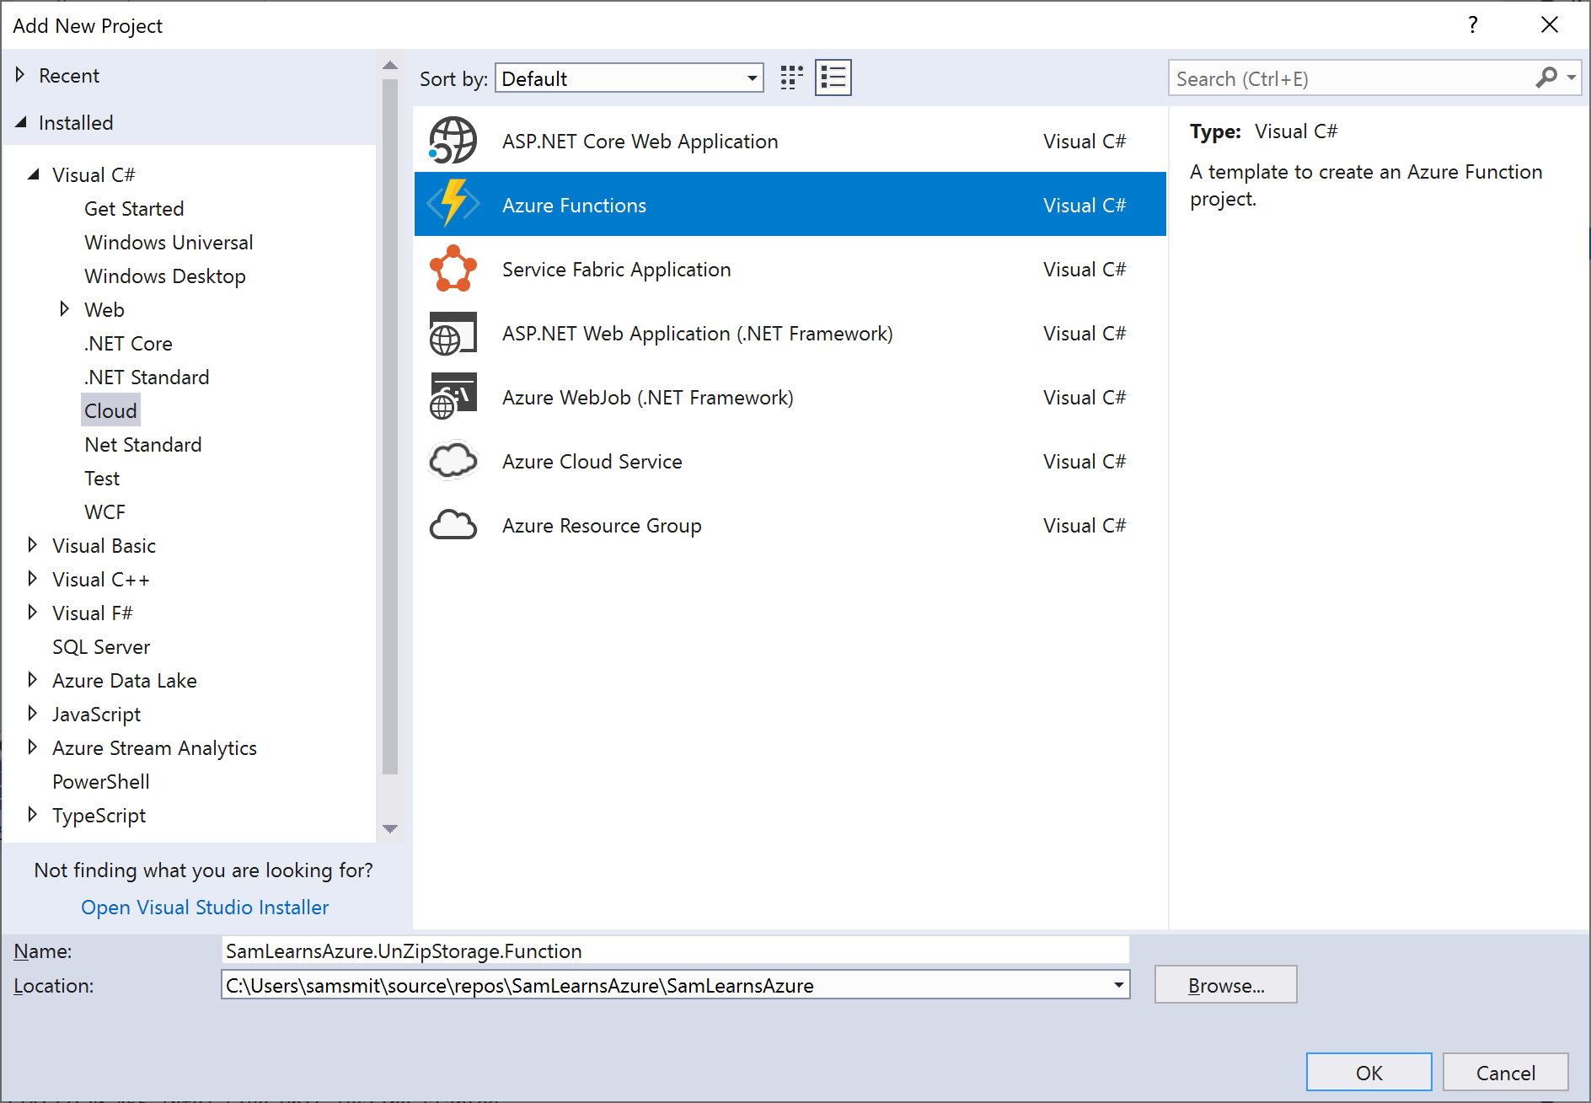Select Windows Desktop category
1591x1103 pixels.
tap(165, 276)
